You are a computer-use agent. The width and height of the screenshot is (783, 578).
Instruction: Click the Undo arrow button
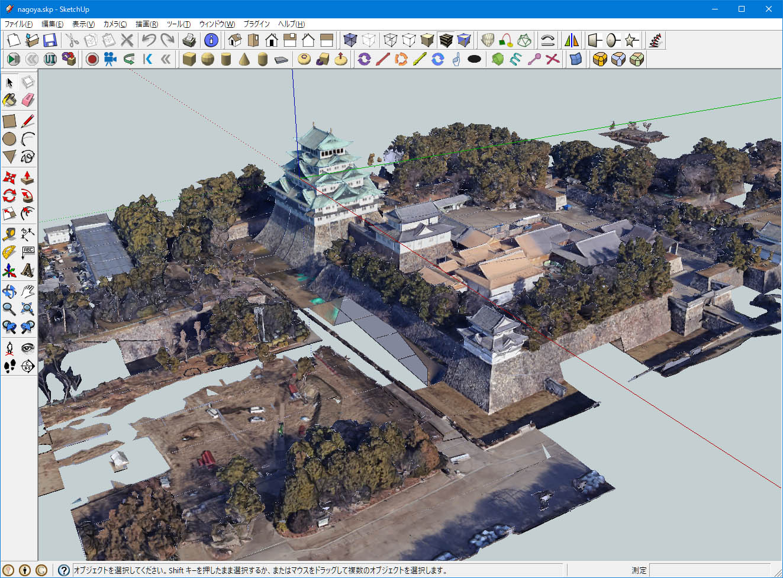pyautogui.click(x=149, y=40)
